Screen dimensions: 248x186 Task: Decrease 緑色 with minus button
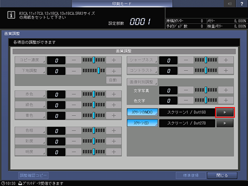74,105
